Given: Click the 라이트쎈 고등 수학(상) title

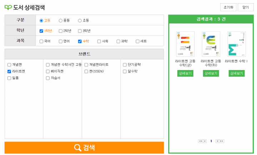Looking at the screenshot, I should click(185, 63).
